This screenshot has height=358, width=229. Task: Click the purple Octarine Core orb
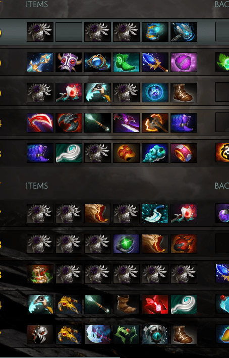pos(184,63)
